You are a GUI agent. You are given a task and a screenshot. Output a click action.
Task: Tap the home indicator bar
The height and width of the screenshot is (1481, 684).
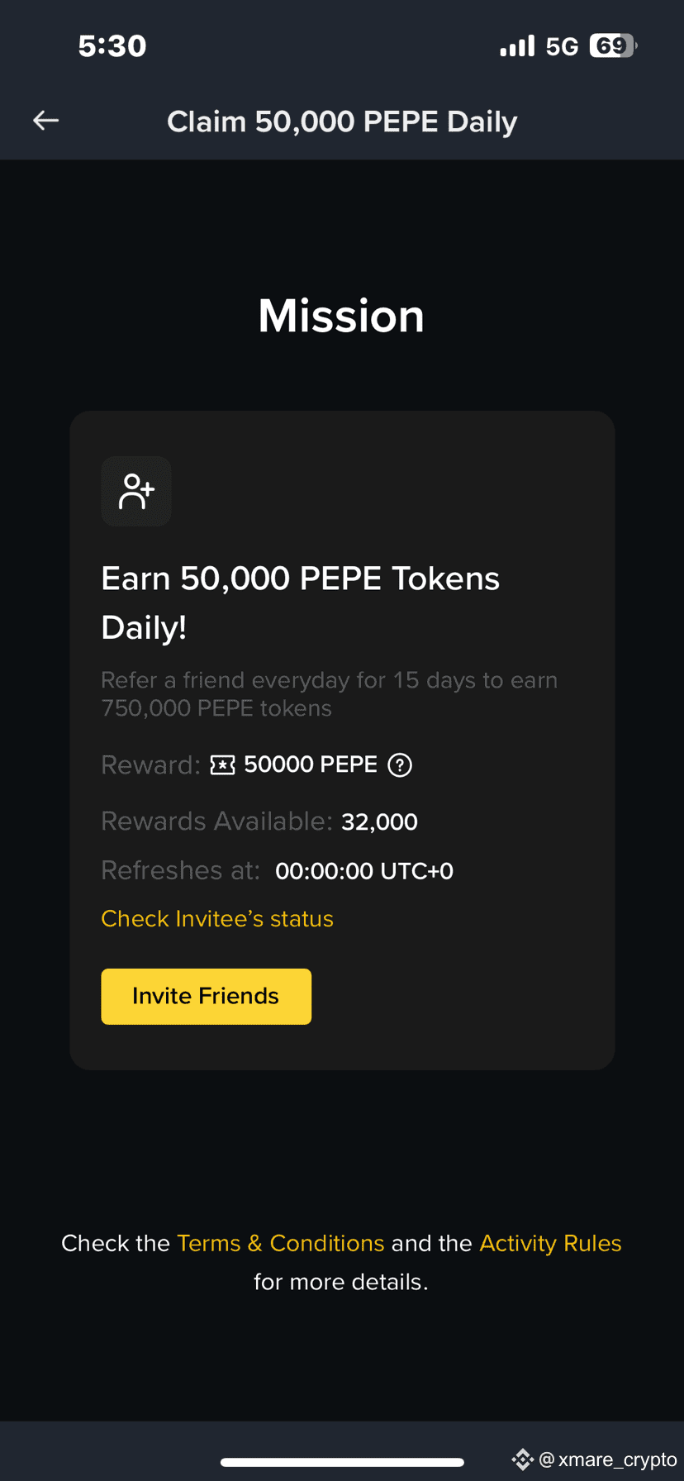tap(342, 1463)
